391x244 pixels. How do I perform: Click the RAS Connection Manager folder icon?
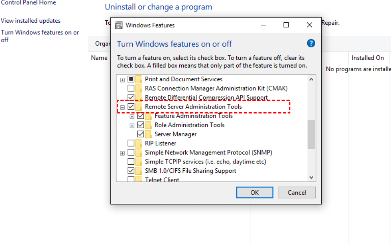[x=138, y=88]
